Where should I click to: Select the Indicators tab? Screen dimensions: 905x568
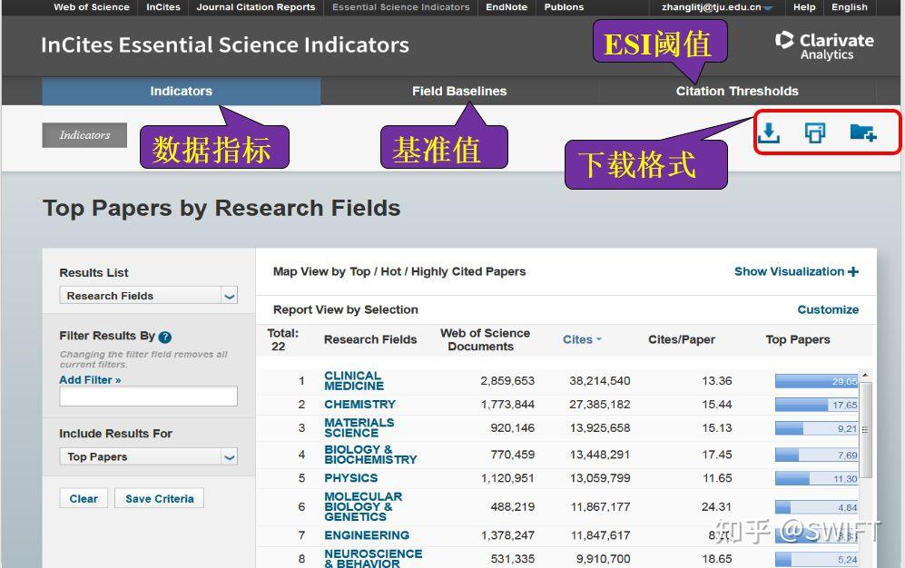coord(181,92)
